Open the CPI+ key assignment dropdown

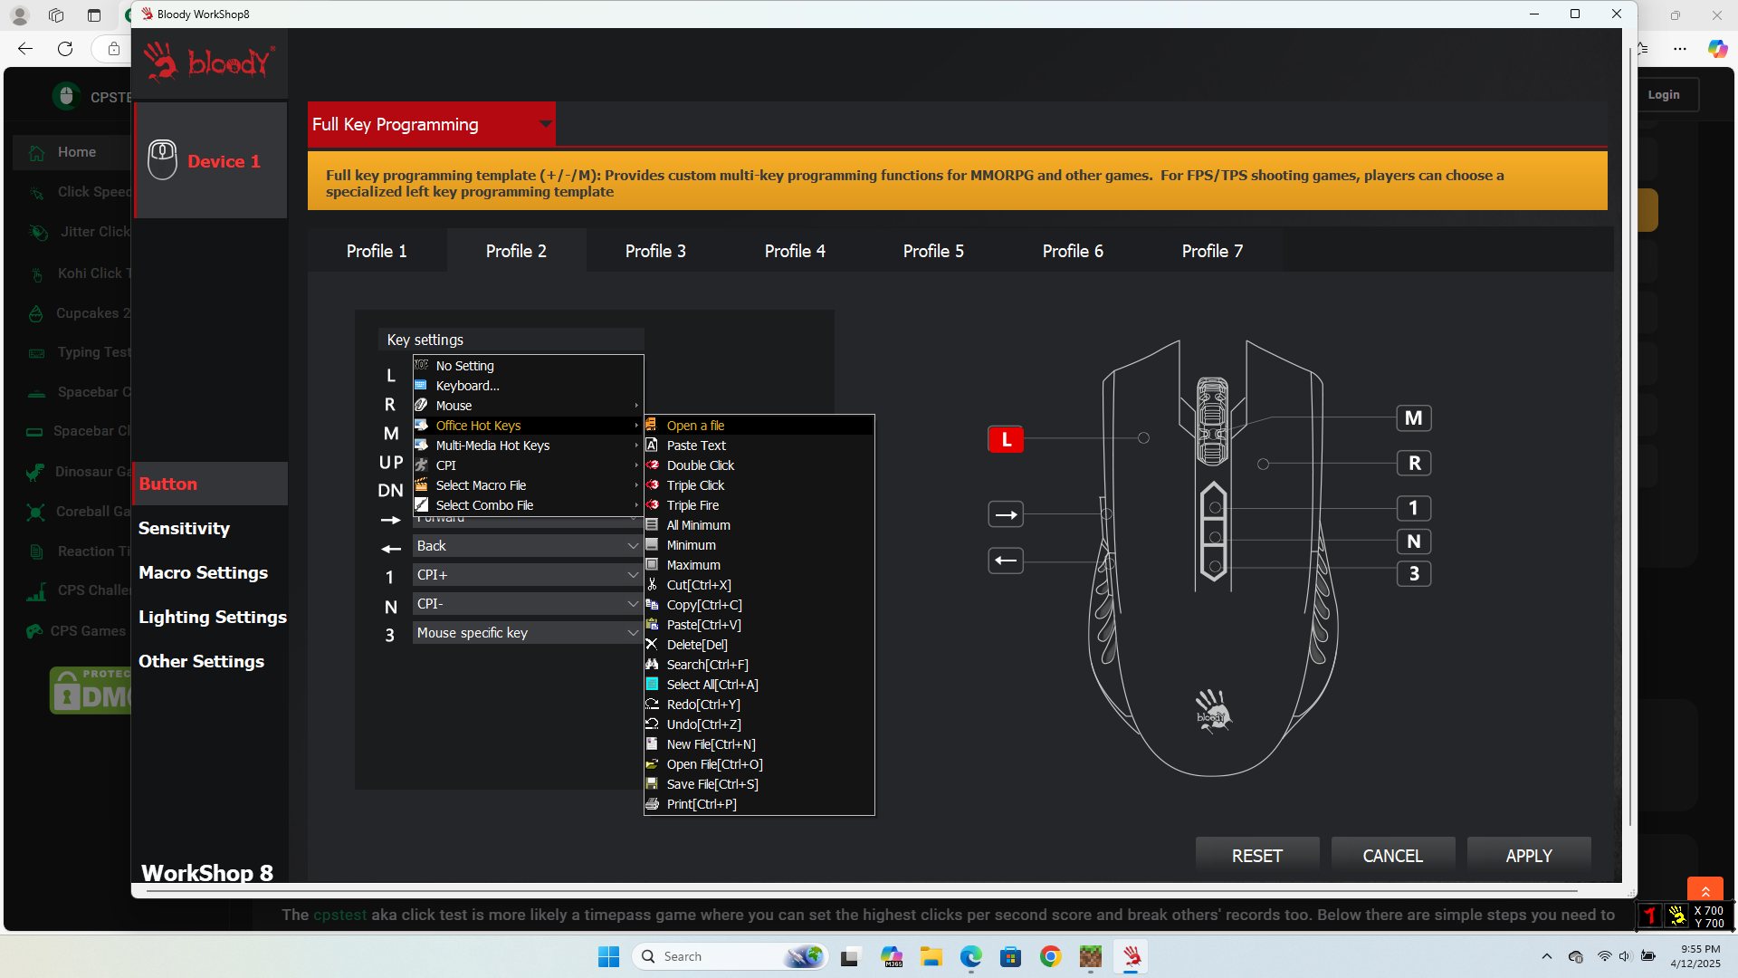pyautogui.click(x=527, y=575)
